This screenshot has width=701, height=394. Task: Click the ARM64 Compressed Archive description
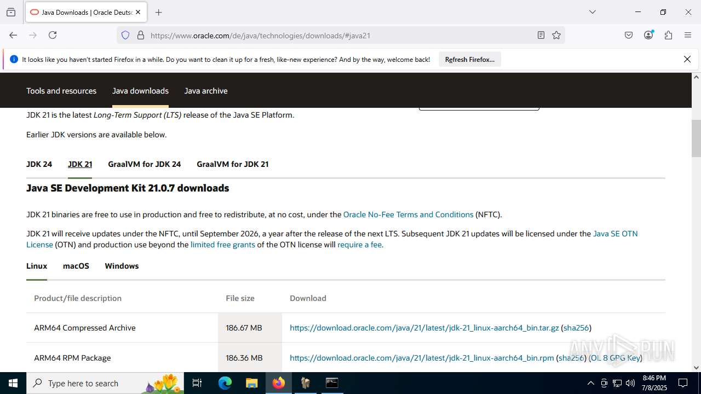(x=85, y=328)
